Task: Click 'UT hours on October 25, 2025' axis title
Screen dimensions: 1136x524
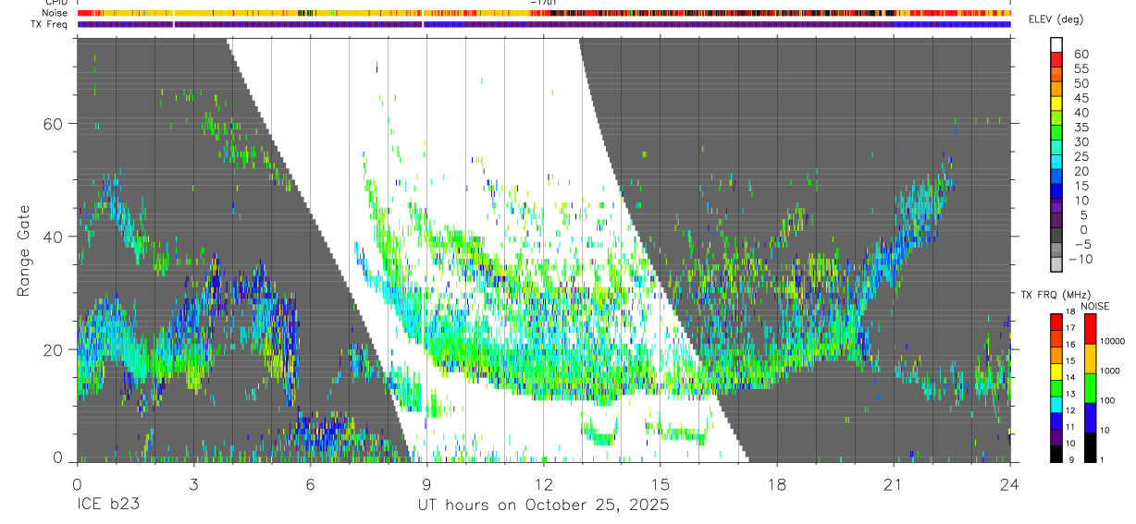Action: 543,506
